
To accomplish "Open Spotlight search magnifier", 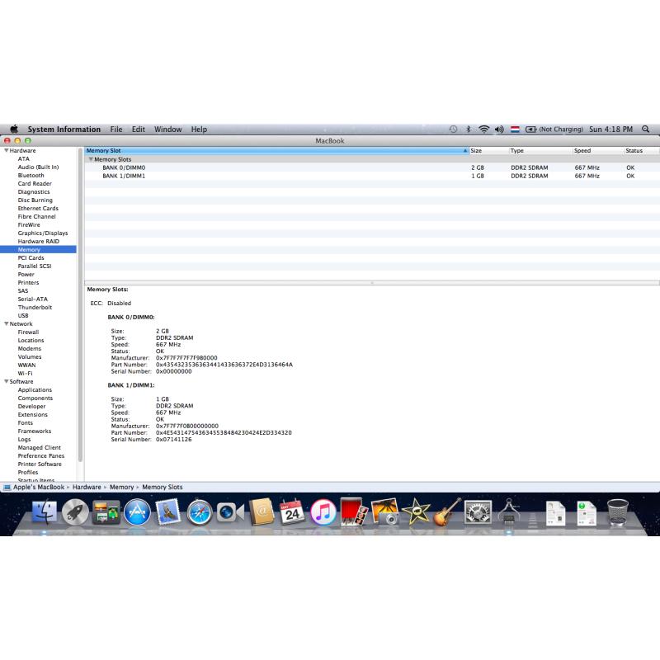I will (x=645, y=129).
